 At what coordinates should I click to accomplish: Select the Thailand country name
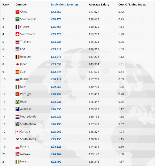click(26, 42)
